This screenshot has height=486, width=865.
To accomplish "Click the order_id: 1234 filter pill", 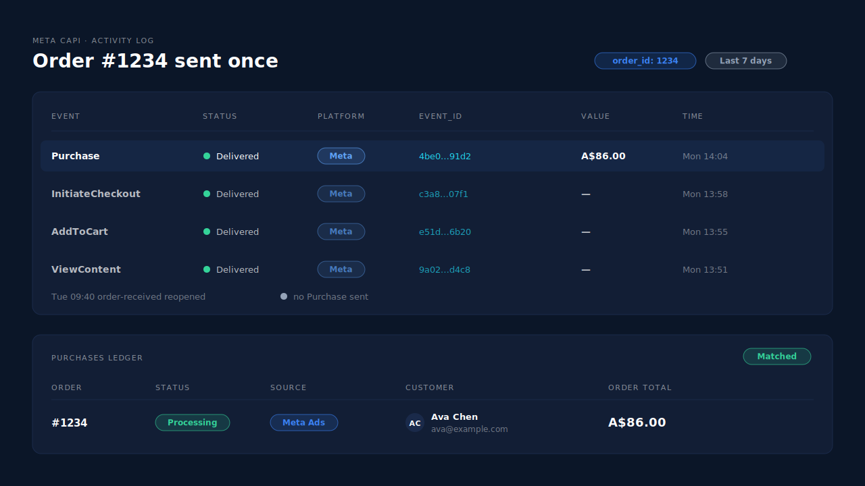I will click(x=645, y=61).
